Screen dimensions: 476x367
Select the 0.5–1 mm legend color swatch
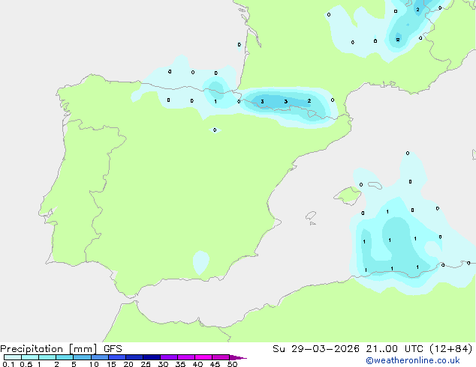[30, 357]
